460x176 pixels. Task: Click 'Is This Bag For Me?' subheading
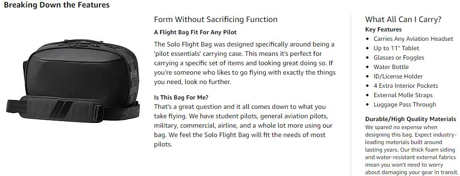pyautogui.click(x=181, y=98)
